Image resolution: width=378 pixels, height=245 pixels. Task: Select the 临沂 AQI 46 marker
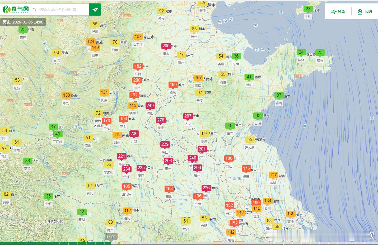pos(230,126)
